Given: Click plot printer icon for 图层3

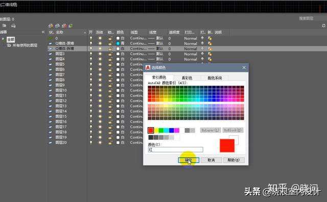Looking at the screenshot, I should pos(202,54).
